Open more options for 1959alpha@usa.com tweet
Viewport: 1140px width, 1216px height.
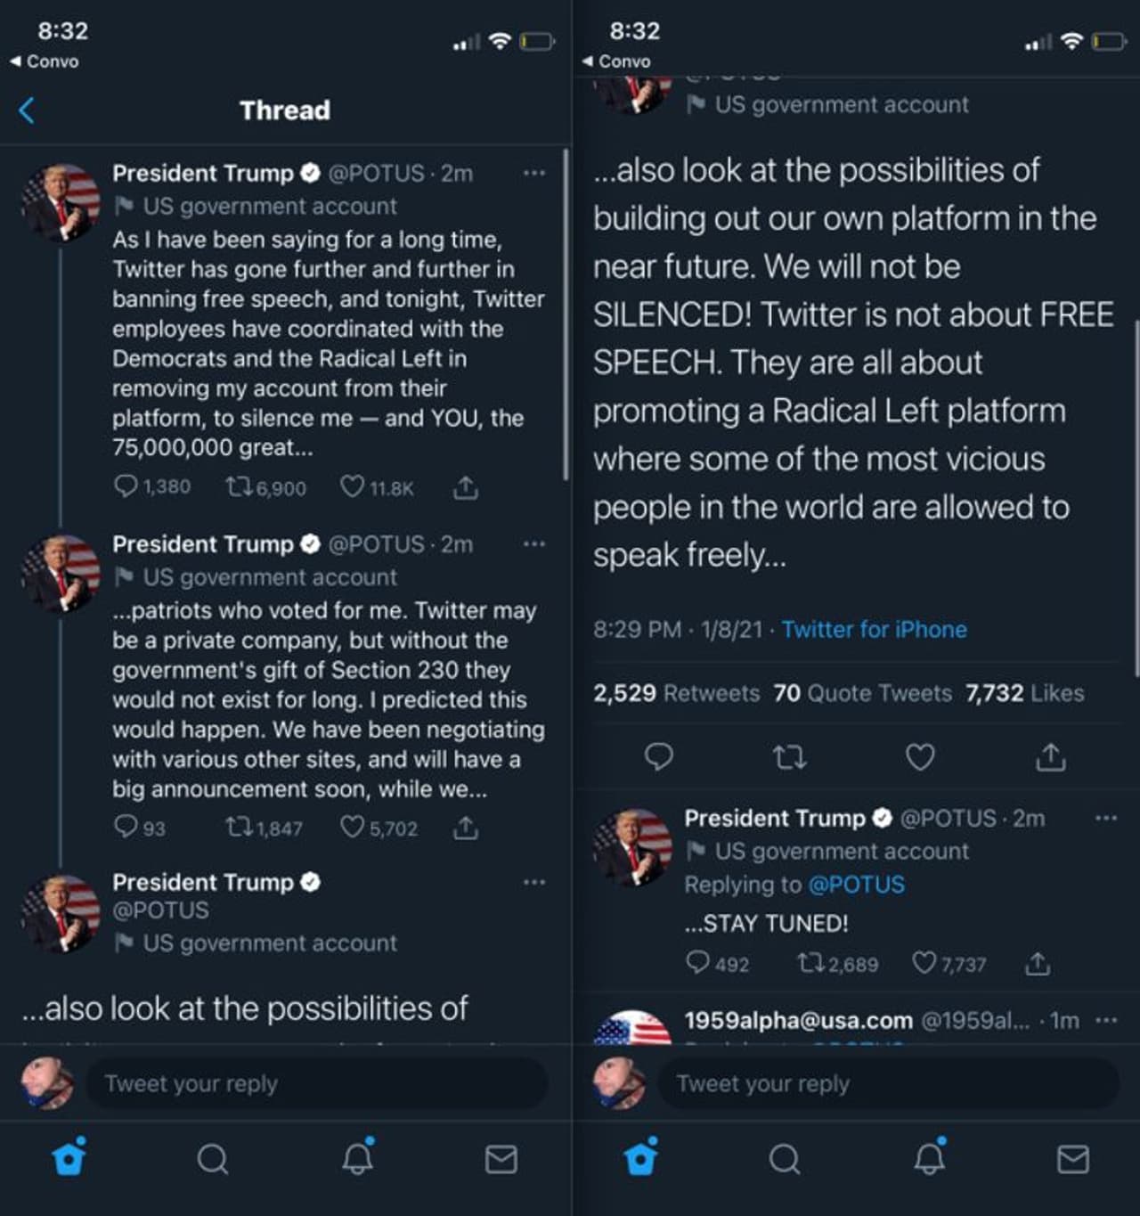[x=1105, y=1020]
